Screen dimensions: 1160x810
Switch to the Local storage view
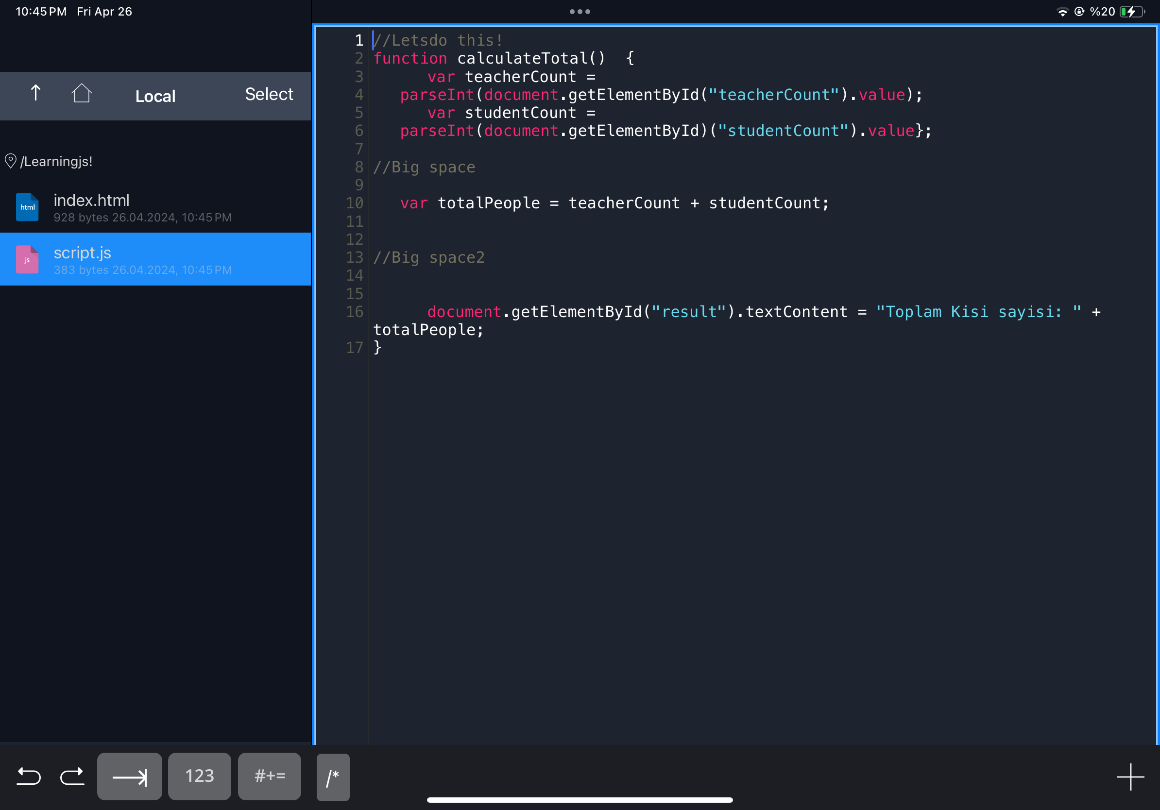click(x=155, y=96)
